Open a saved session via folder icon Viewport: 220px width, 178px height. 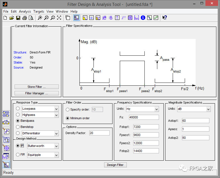[12, 18]
